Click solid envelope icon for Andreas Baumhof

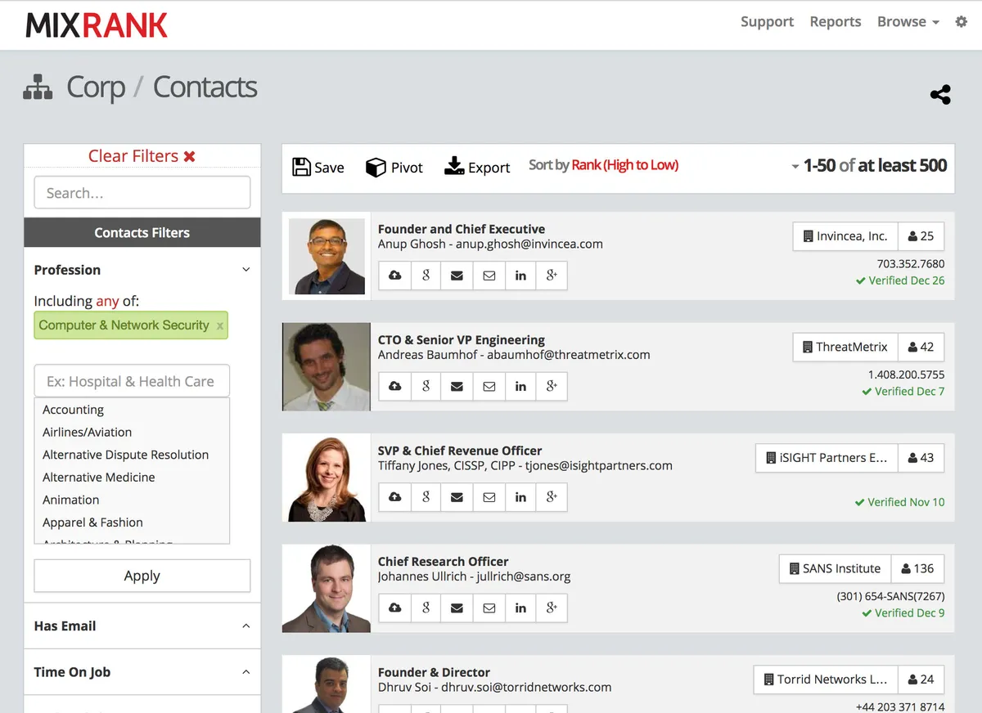[457, 387]
